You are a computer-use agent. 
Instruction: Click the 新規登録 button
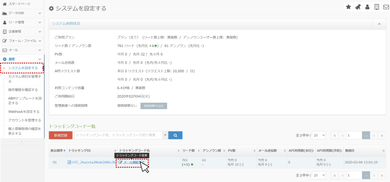tap(61, 135)
